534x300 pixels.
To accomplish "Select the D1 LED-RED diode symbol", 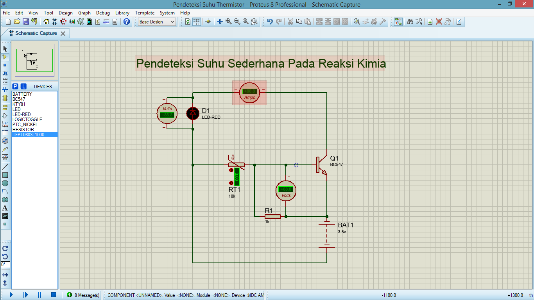I will tap(192, 113).
